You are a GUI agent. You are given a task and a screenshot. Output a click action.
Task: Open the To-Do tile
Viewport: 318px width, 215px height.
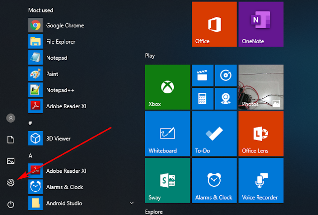tap(214, 134)
